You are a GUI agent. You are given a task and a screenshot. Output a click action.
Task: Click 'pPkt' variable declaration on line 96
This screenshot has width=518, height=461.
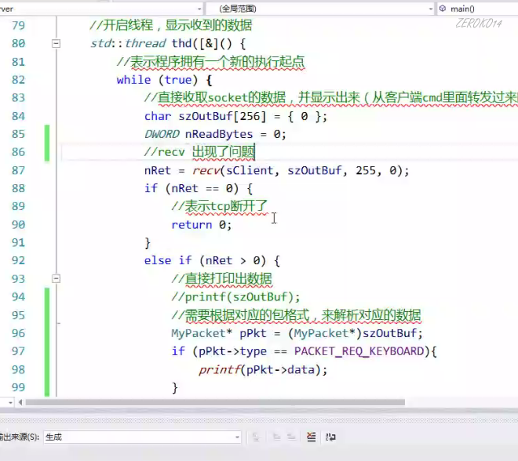(253, 333)
